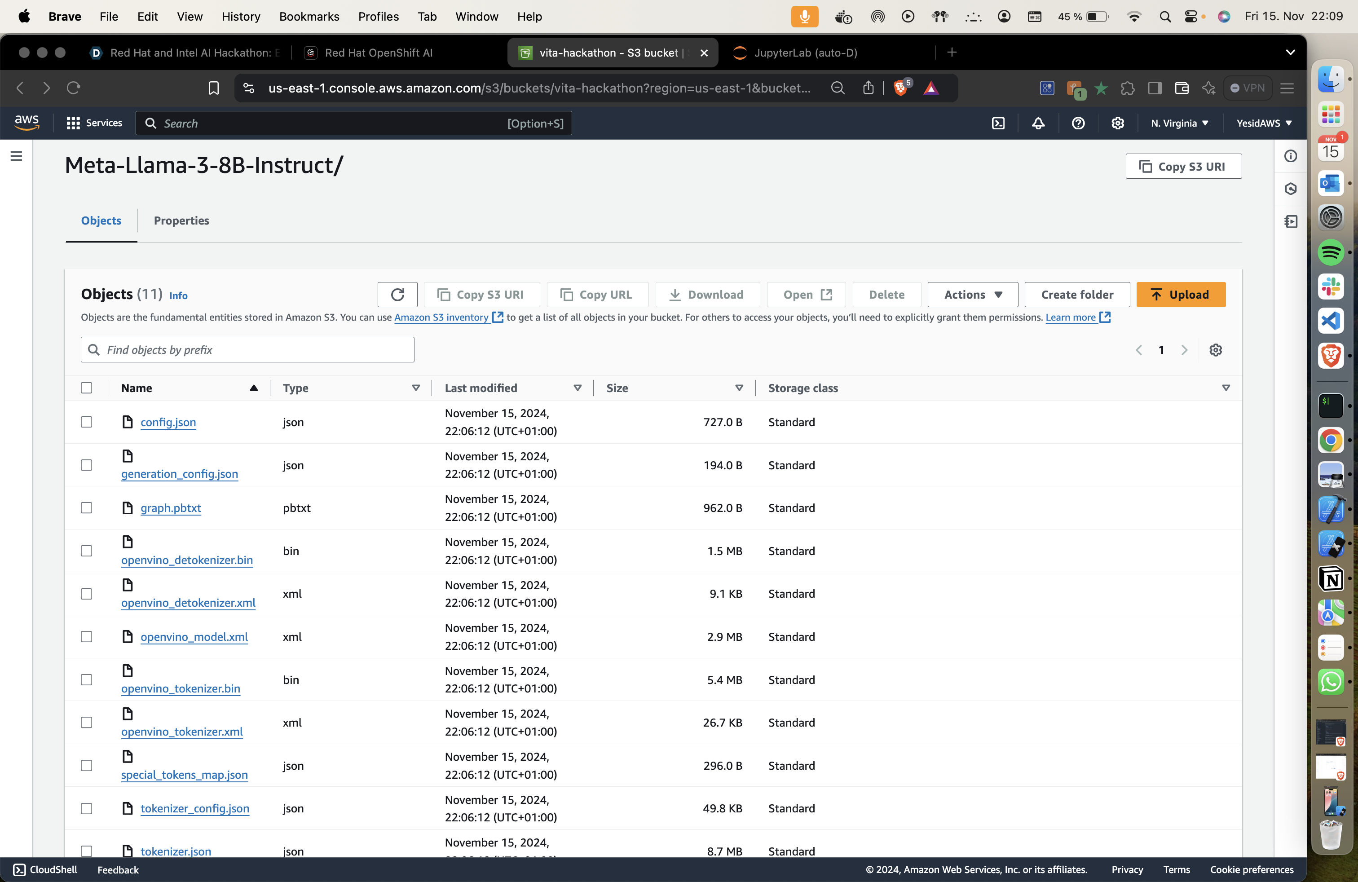The image size is (1358, 882).
Task: Click the AWS notifications bell icon
Action: pyautogui.click(x=1038, y=123)
